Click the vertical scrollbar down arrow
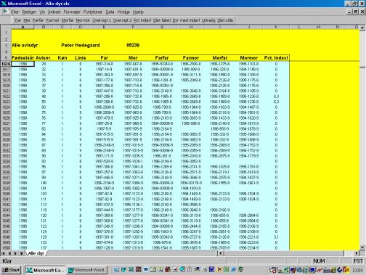 click(362, 247)
